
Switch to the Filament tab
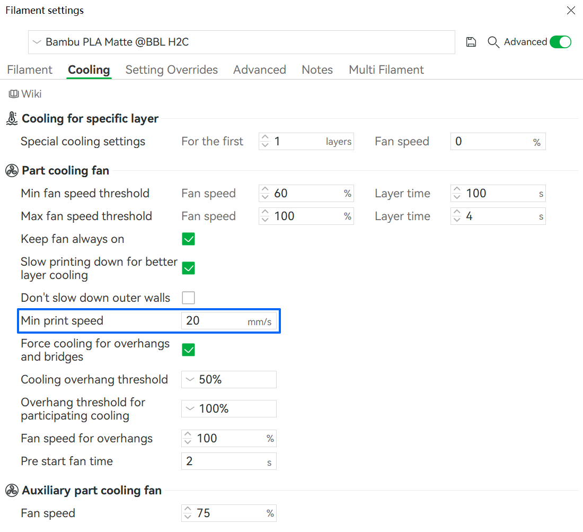click(x=30, y=69)
